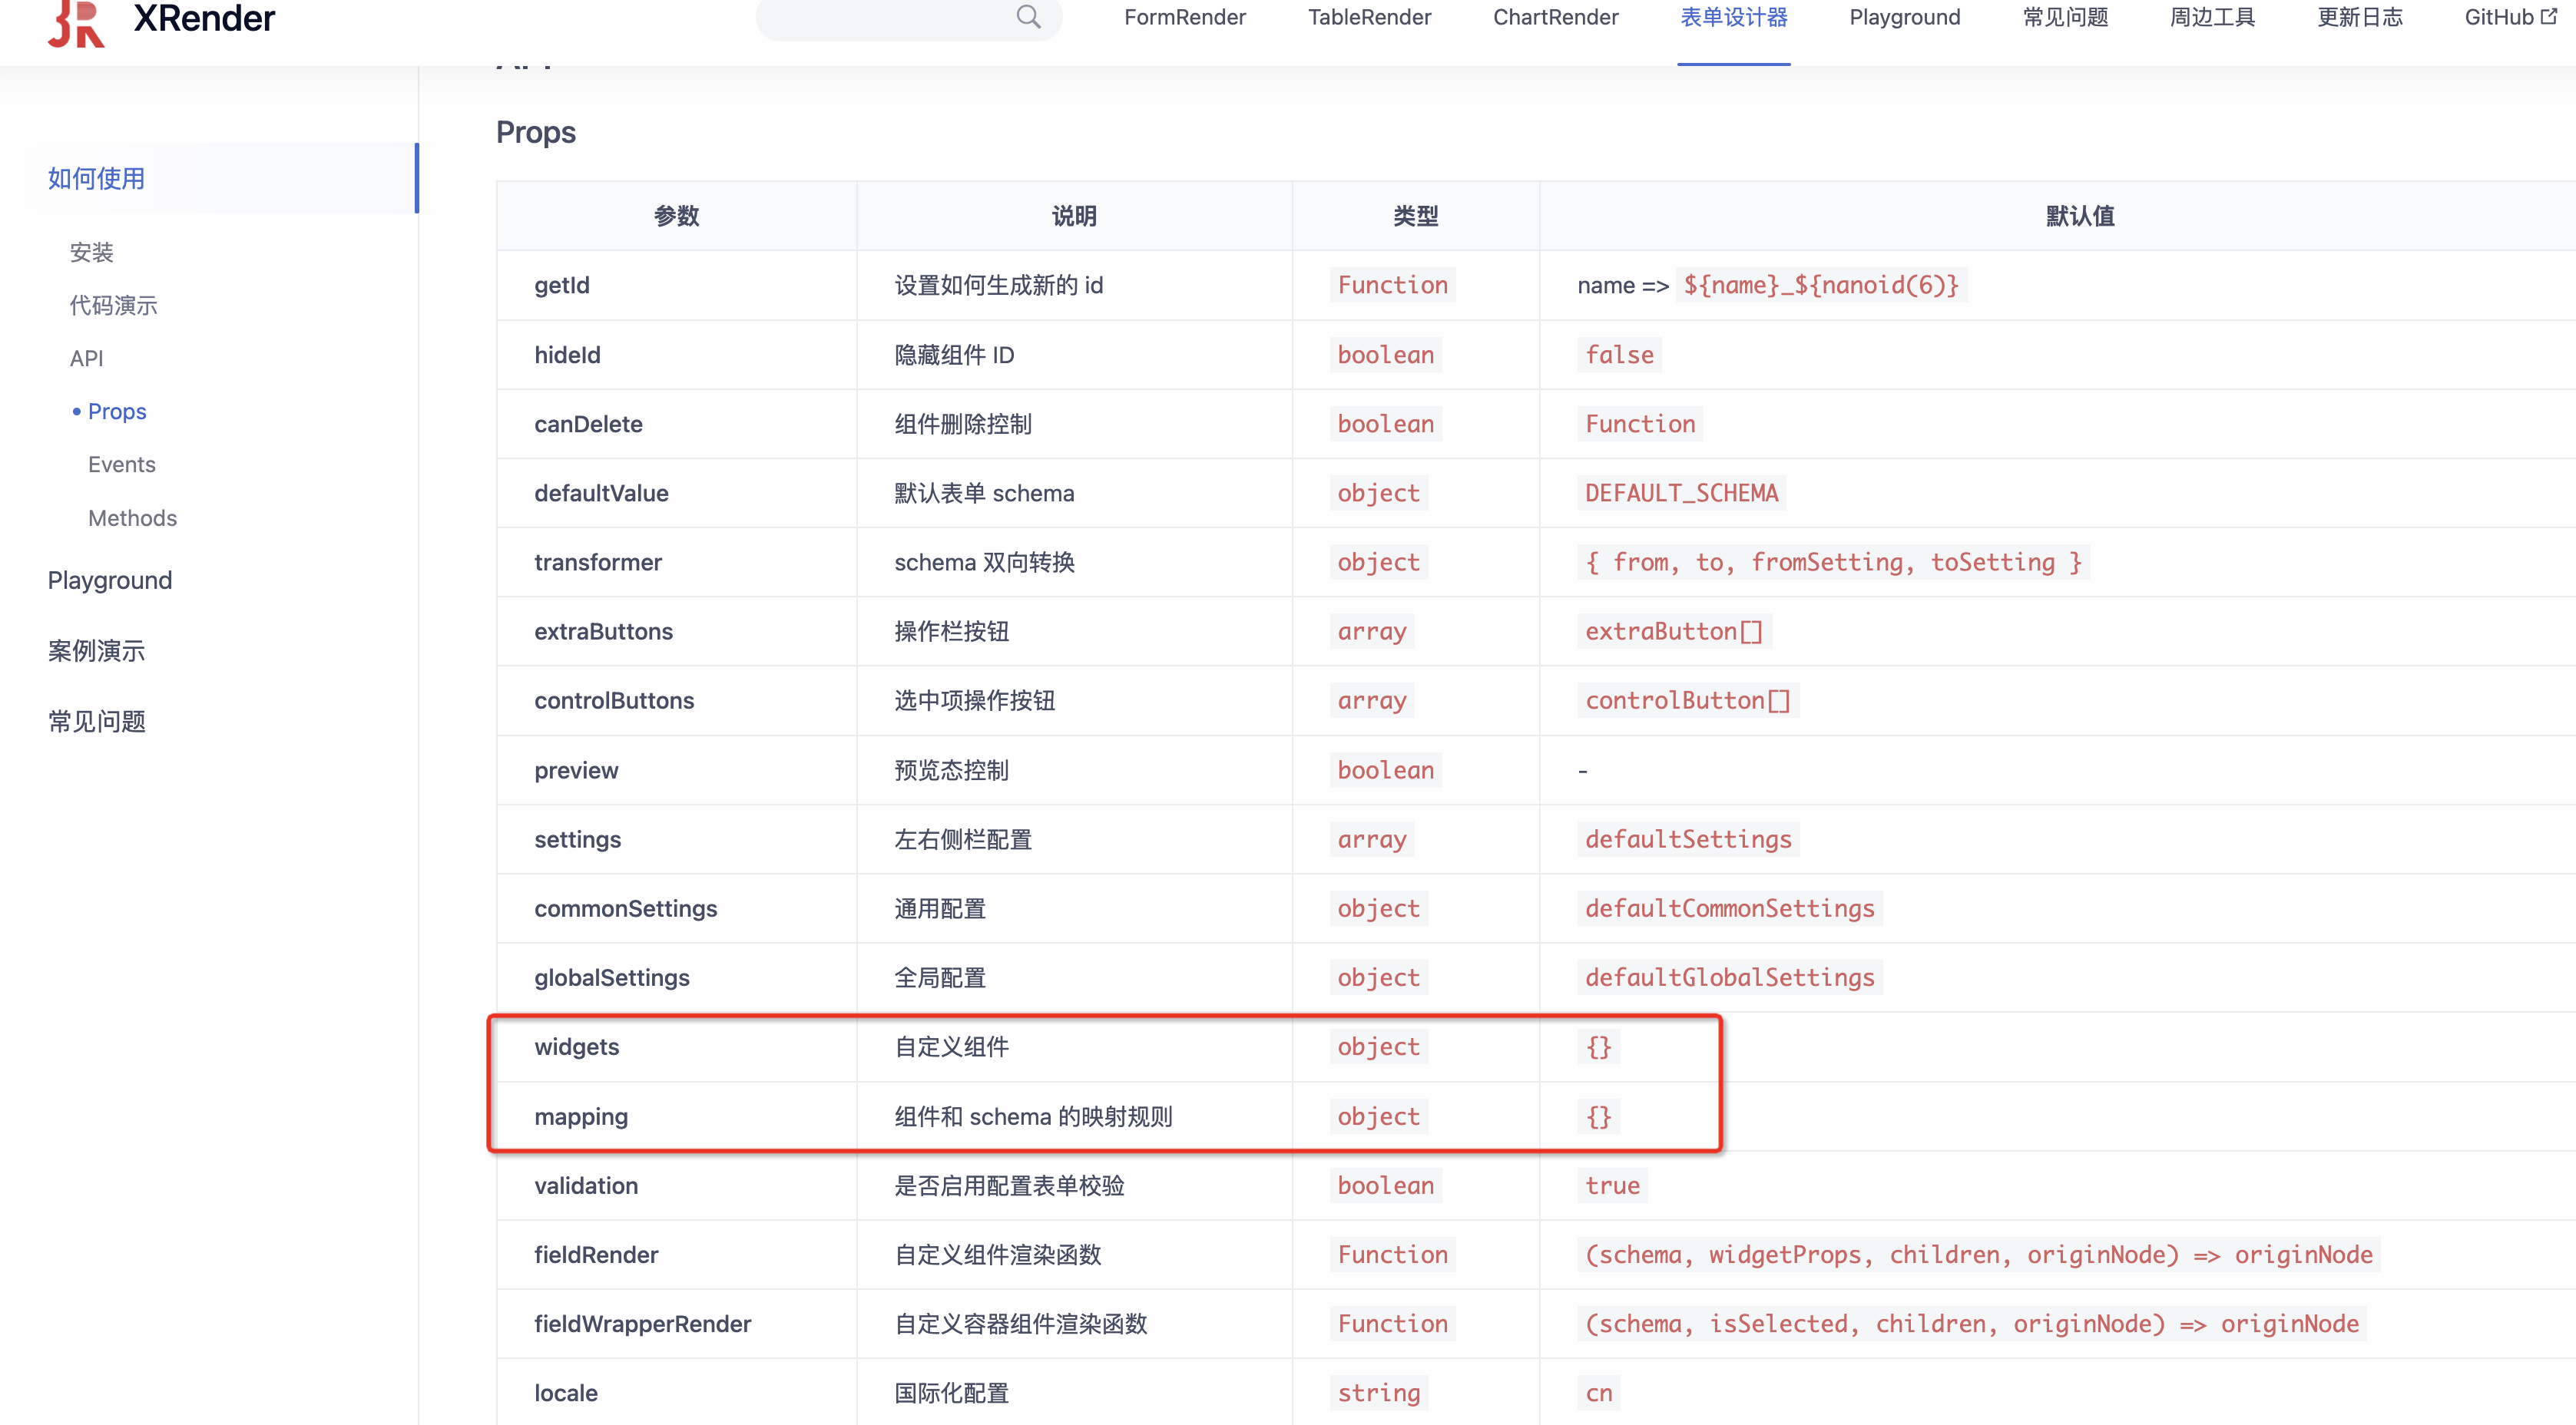
Task: Open the ChartRender documentation
Action: pyautogui.click(x=1555, y=17)
